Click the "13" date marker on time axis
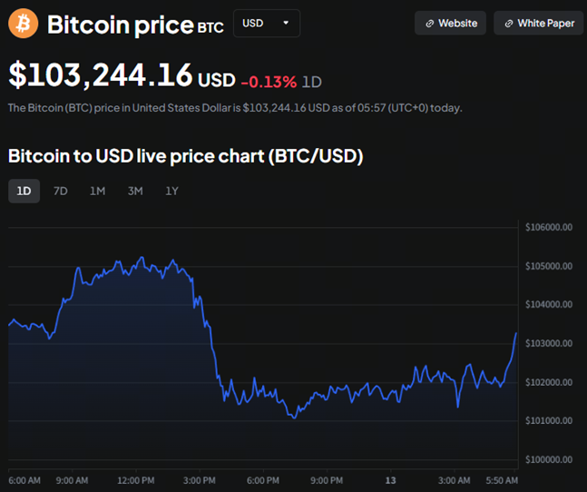This screenshot has width=587, height=492. (391, 479)
